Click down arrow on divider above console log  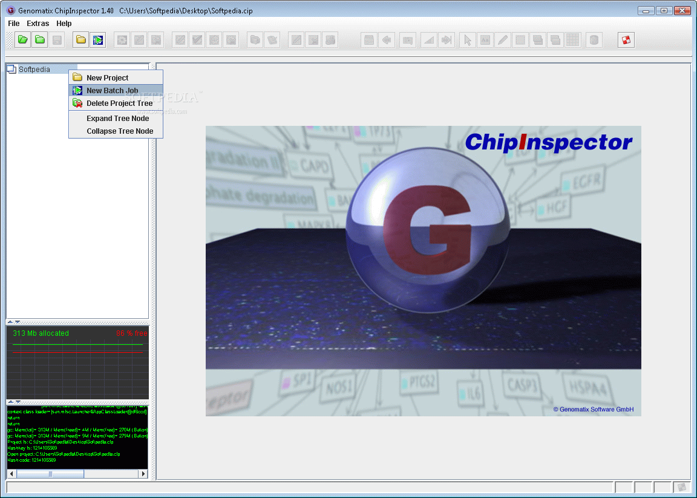point(18,402)
